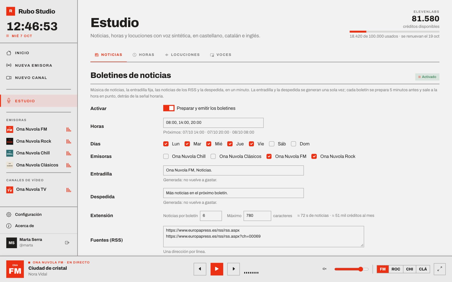
Task: Switch to the Locuciones tab
Action: tap(182, 55)
